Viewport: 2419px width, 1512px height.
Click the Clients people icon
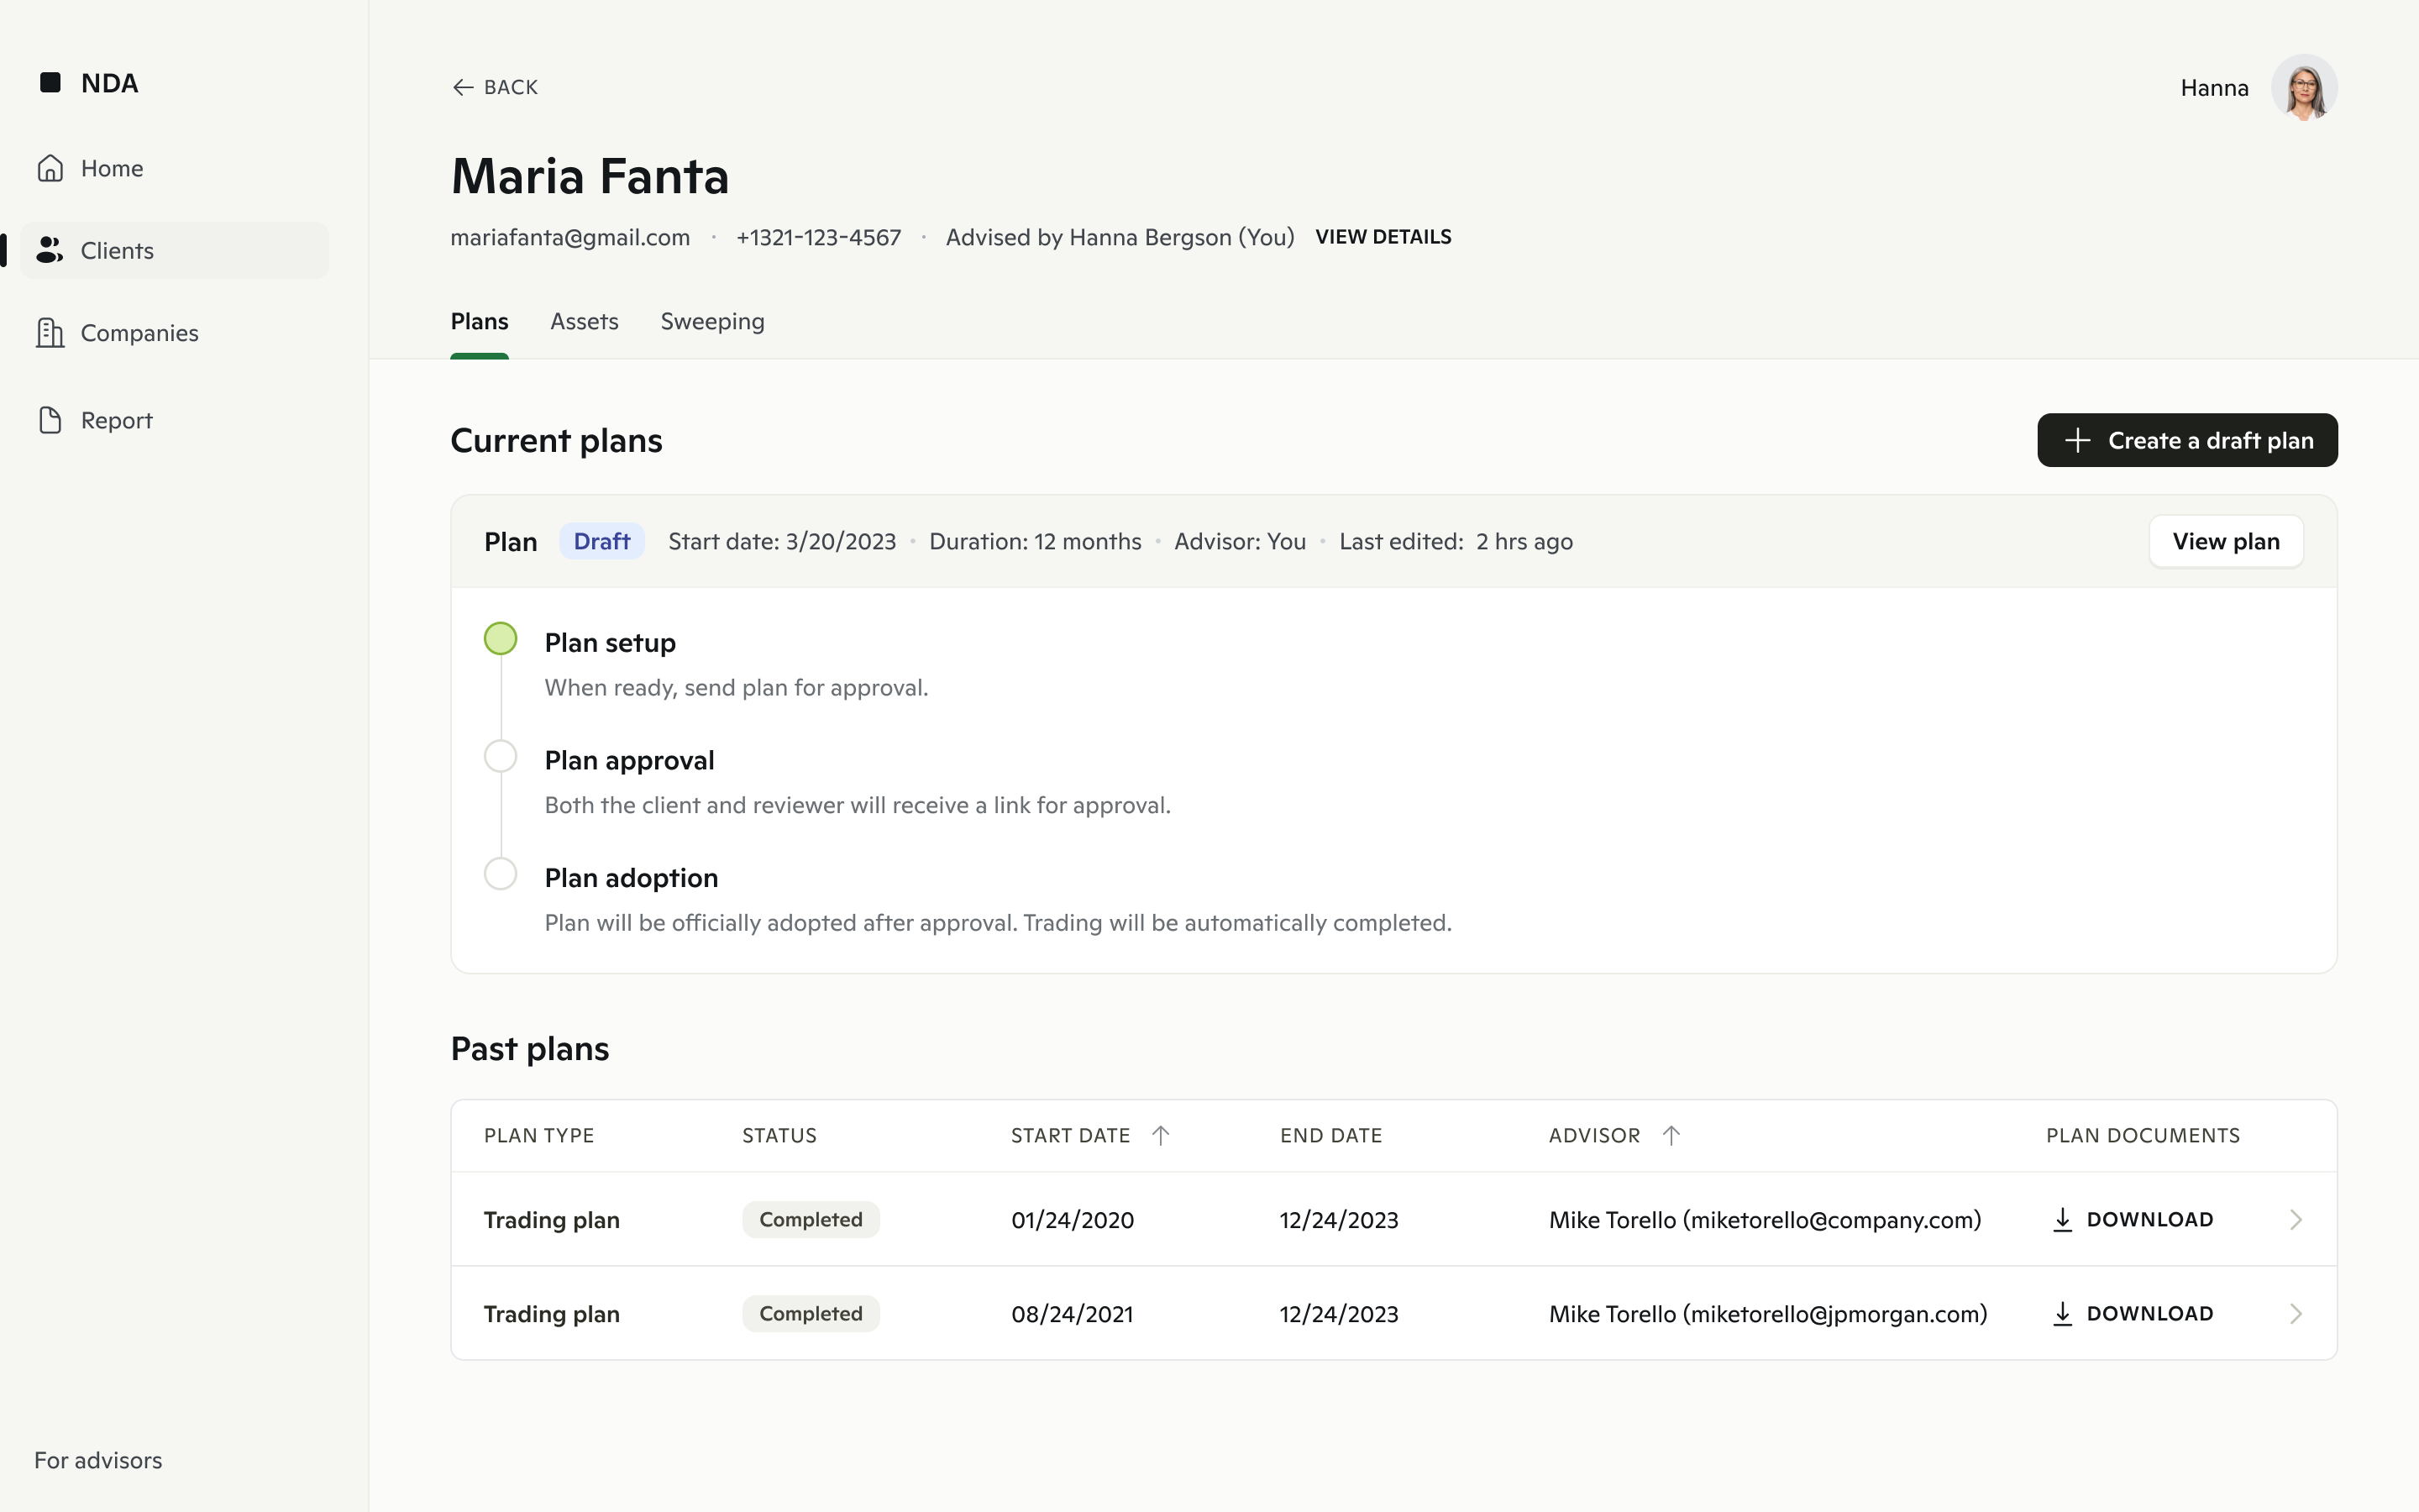[x=50, y=250]
